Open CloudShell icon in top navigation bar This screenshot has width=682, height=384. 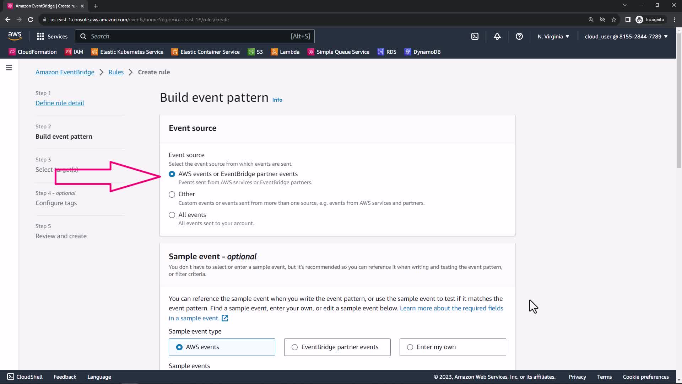pos(475,36)
